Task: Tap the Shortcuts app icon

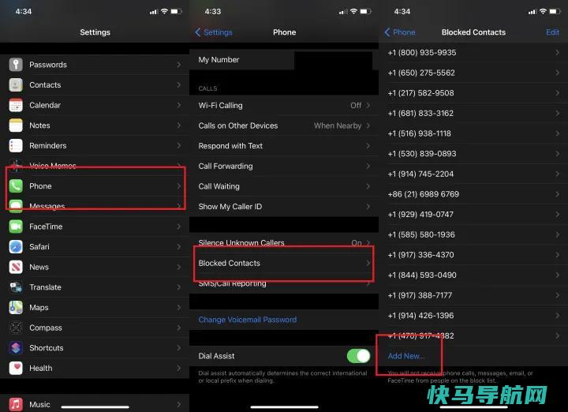Action: tap(16, 348)
